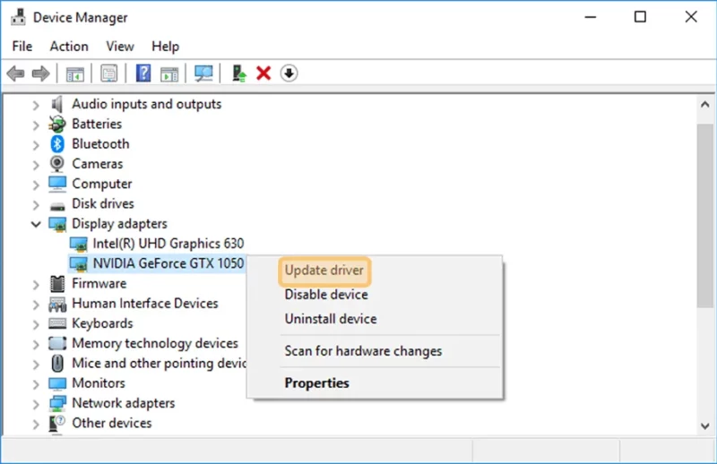Click the scrollbar up arrow

coord(704,105)
